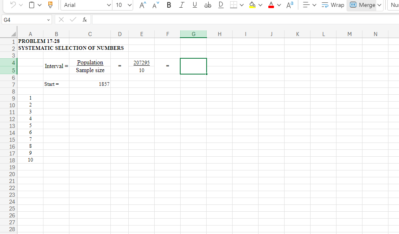The height and width of the screenshot is (234, 399).
Task: Click the Borders icon
Action: (233, 5)
